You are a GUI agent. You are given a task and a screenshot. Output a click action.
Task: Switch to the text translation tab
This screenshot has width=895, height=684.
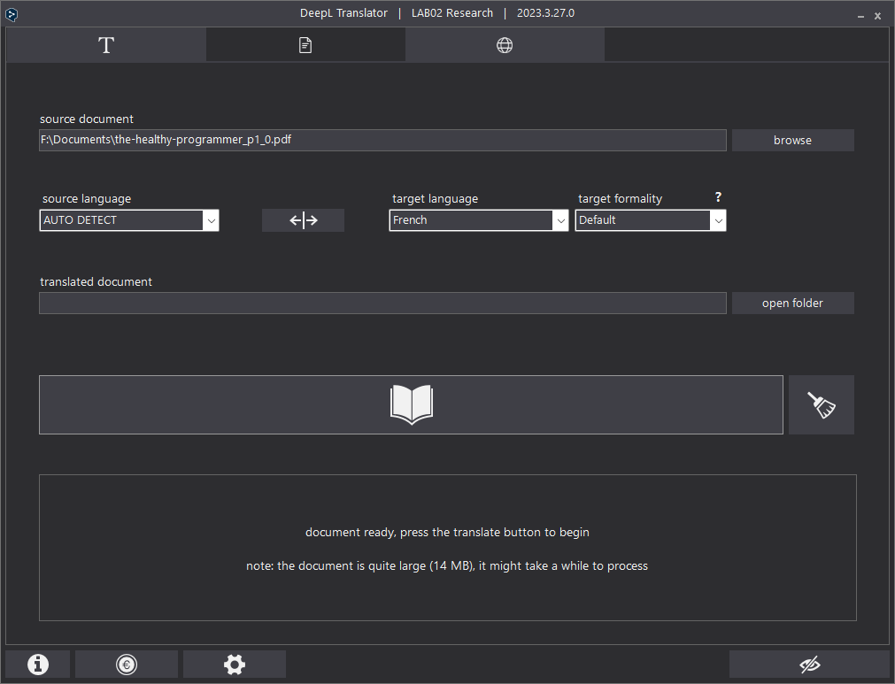coord(106,45)
